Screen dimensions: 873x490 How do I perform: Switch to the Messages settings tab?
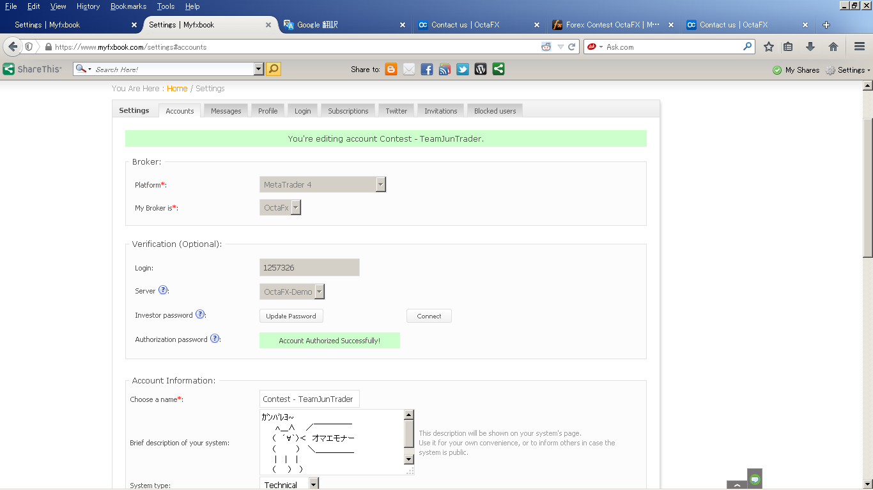point(226,110)
